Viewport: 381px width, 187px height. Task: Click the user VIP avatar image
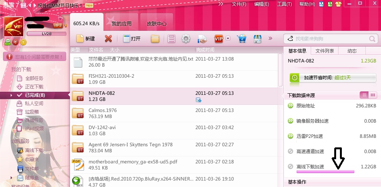click(14, 27)
